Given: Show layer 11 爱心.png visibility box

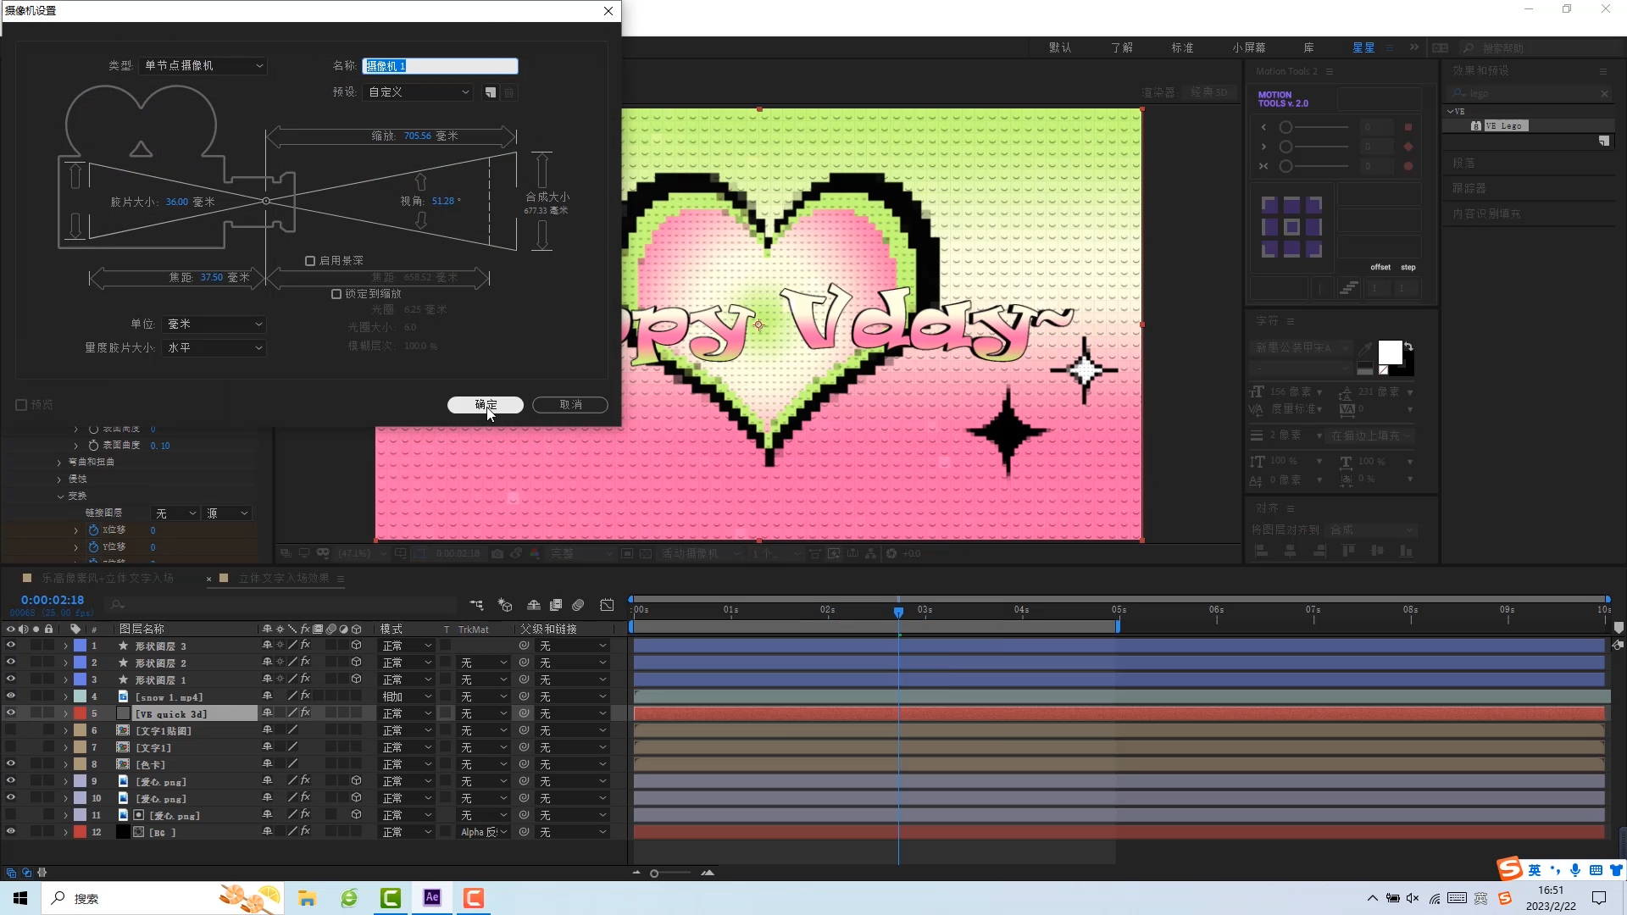Looking at the screenshot, I should tap(11, 815).
